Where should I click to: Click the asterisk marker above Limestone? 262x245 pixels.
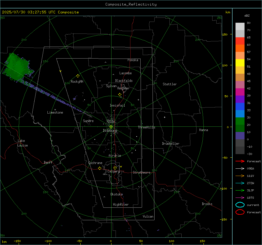point(55,110)
